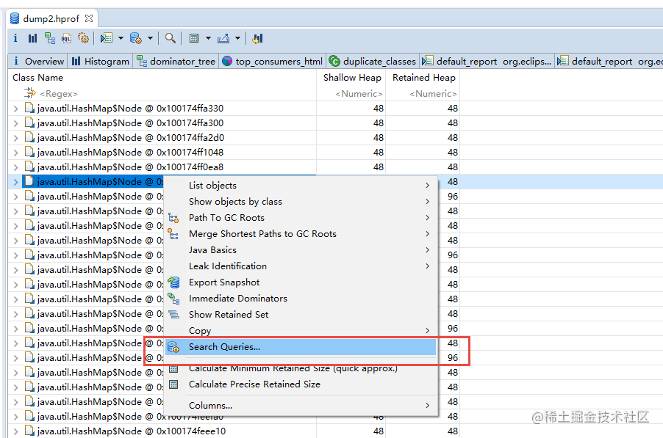This screenshot has height=438, width=663.
Task: Click the Show Retained Set menu icon
Action: (x=173, y=314)
